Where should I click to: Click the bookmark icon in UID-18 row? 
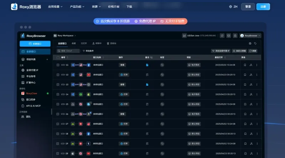245,134
